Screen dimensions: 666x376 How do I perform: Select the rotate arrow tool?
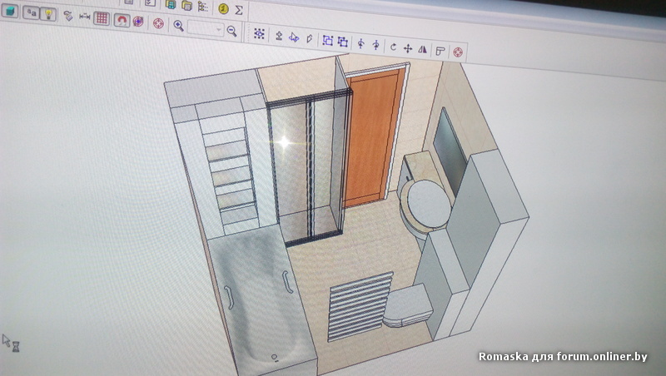(393, 47)
